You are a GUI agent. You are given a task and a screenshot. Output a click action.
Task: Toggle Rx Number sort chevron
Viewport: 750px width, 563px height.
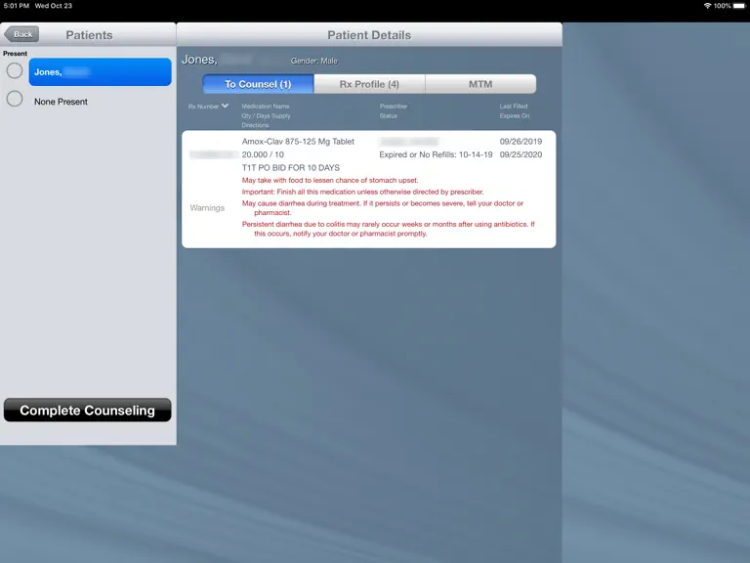225,106
